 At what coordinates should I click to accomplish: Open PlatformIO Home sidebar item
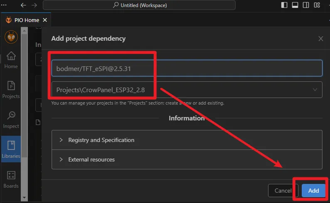pyautogui.click(x=11, y=60)
